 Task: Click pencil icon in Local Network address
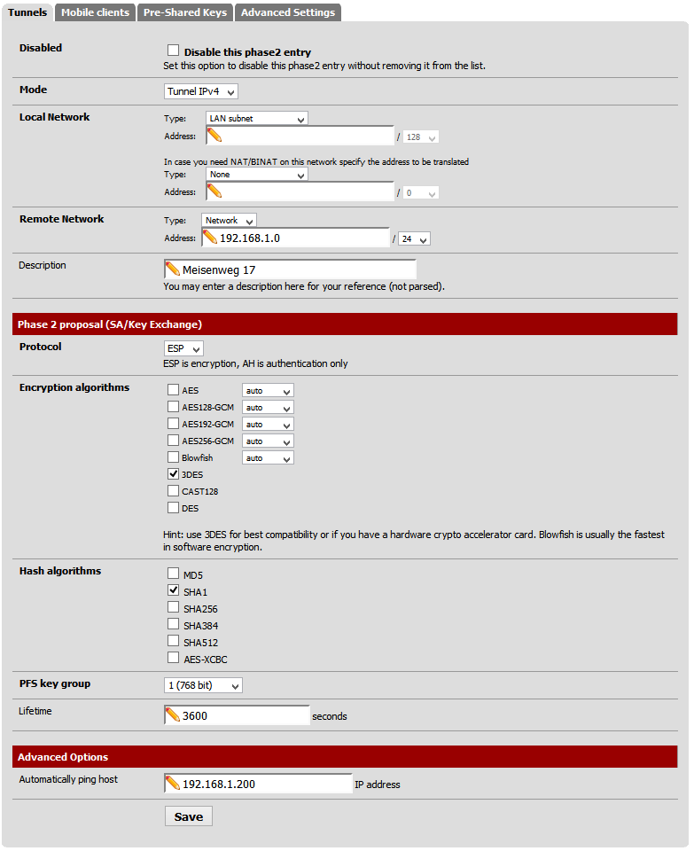point(214,136)
